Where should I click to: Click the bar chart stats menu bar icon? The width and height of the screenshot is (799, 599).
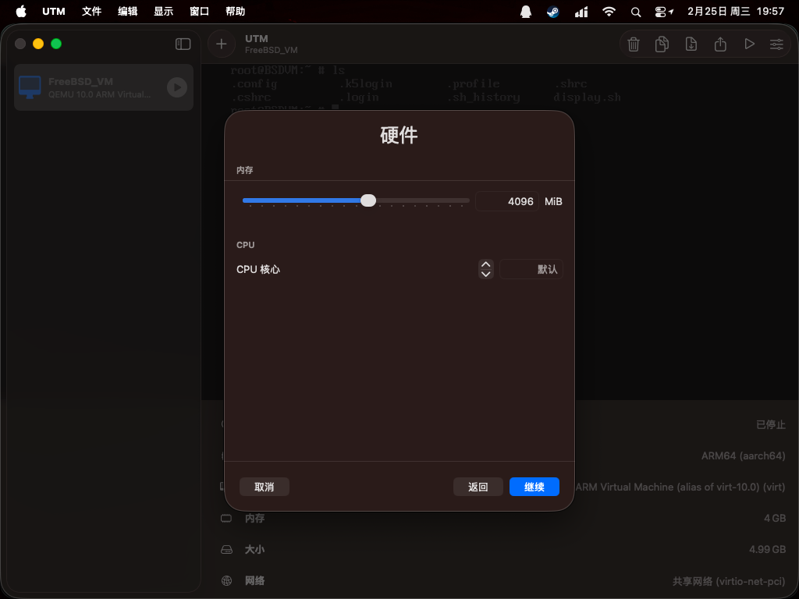[581, 12]
